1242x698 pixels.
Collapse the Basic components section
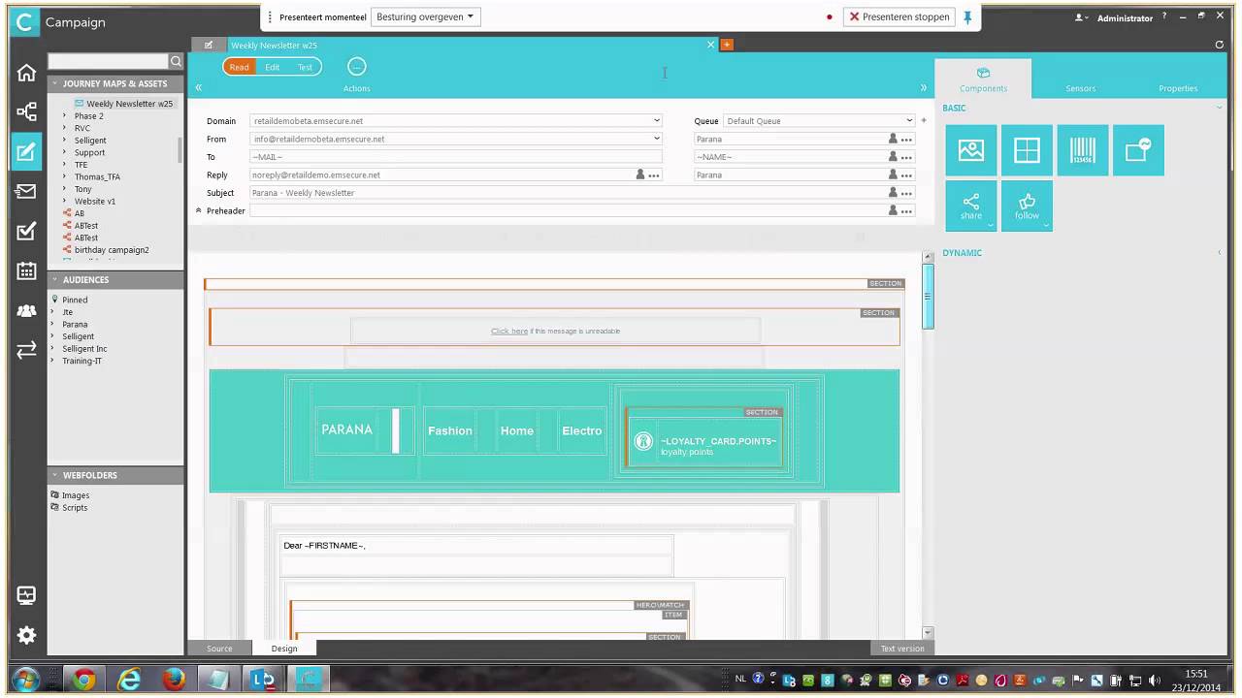1220,108
